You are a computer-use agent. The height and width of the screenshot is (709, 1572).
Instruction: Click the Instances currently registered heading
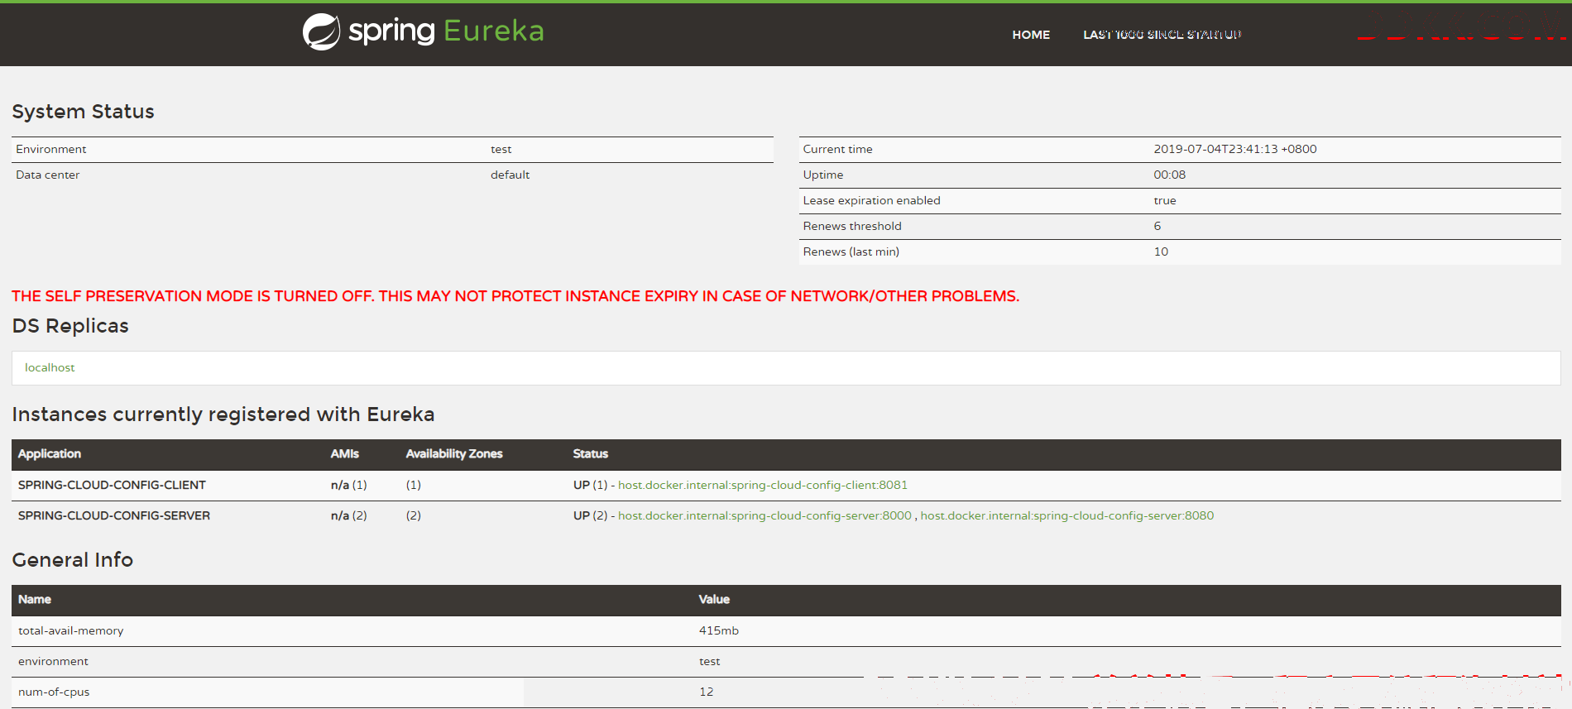point(223,414)
